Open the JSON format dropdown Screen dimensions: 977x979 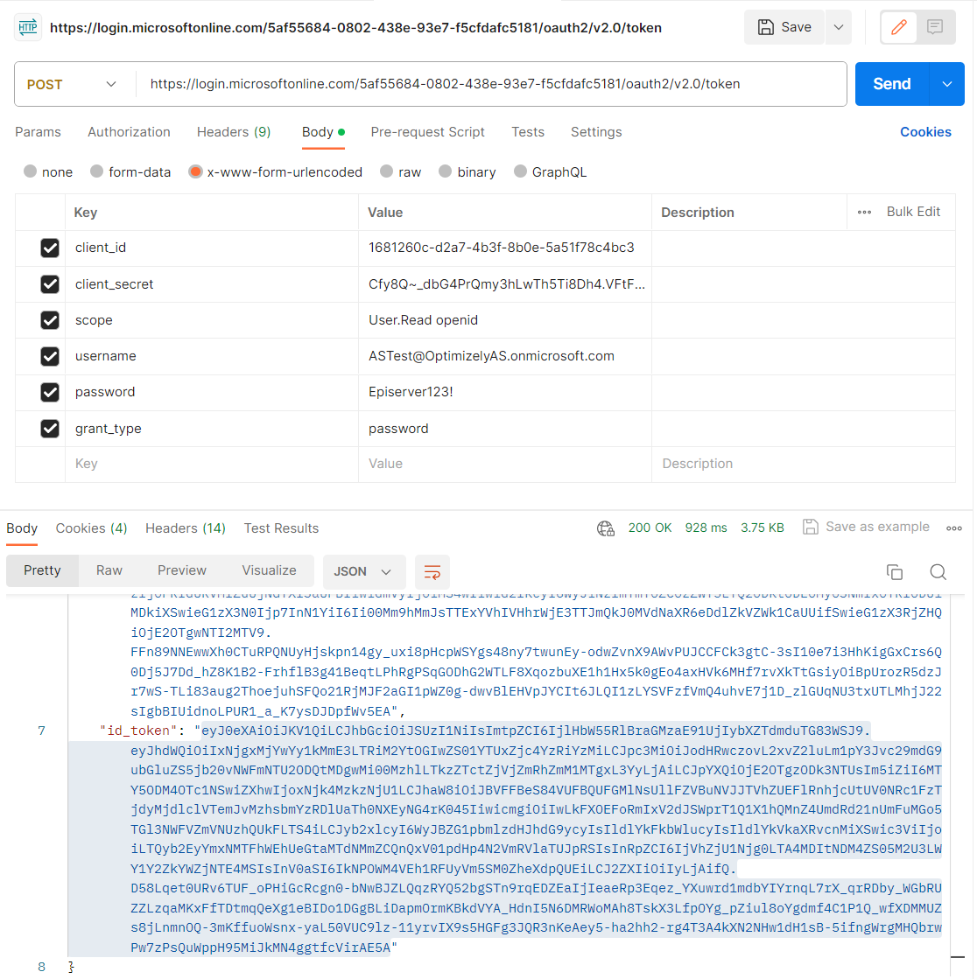pyautogui.click(x=363, y=571)
